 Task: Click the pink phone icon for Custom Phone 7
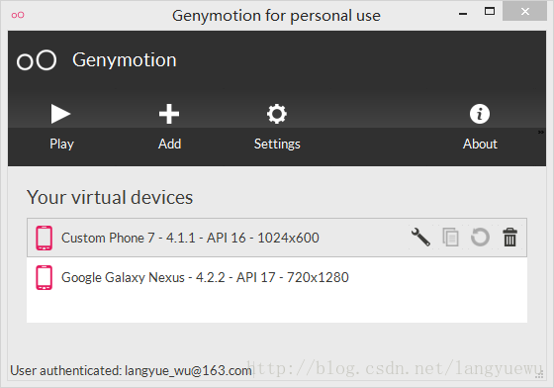tap(45, 238)
